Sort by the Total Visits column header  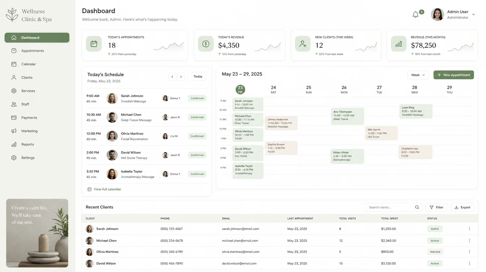pyautogui.click(x=348, y=218)
